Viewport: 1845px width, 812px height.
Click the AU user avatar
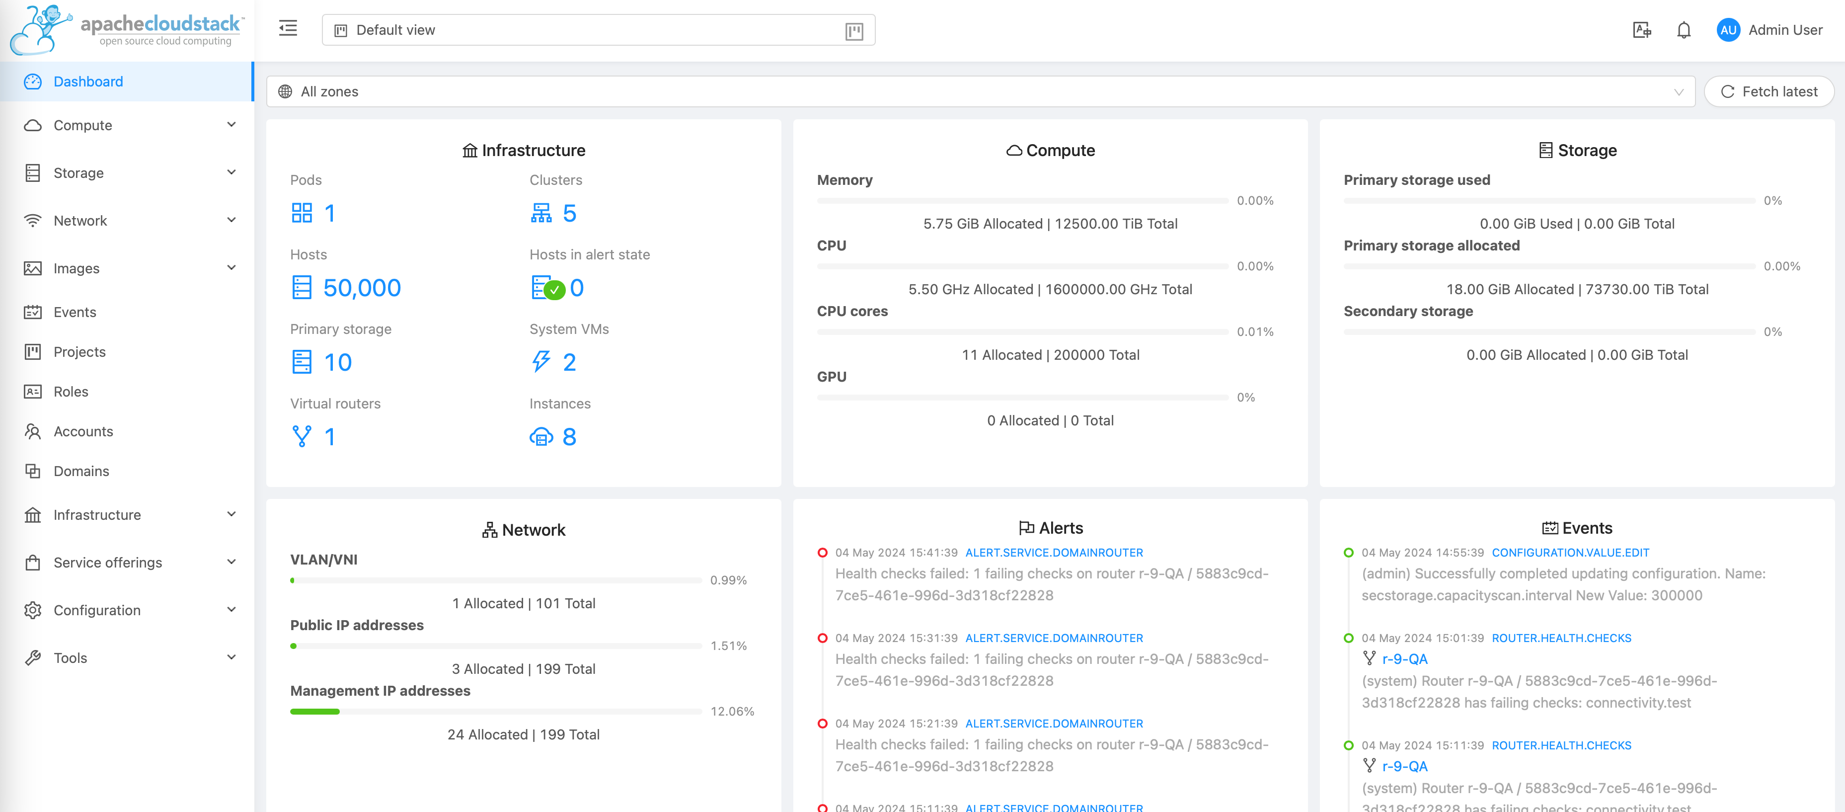pos(1728,30)
